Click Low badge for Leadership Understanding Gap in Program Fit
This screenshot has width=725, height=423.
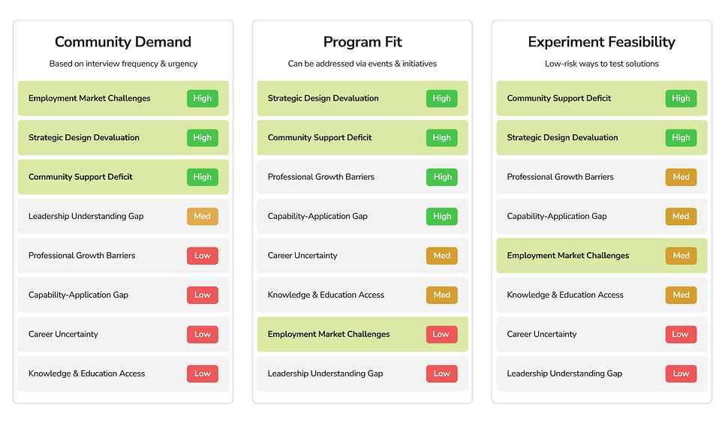pyautogui.click(x=442, y=373)
